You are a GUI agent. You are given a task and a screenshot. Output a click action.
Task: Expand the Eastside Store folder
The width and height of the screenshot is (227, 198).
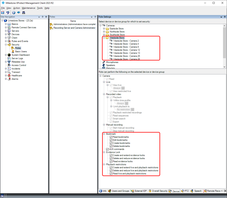pyautogui.click(x=104, y=29)
